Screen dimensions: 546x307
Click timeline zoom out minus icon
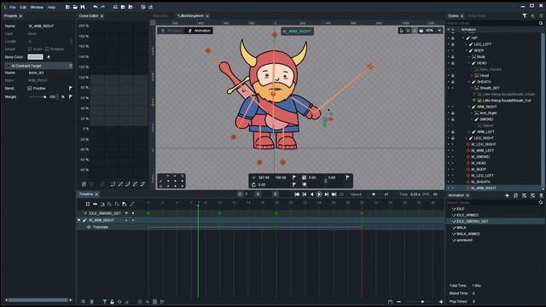(399, 302)
